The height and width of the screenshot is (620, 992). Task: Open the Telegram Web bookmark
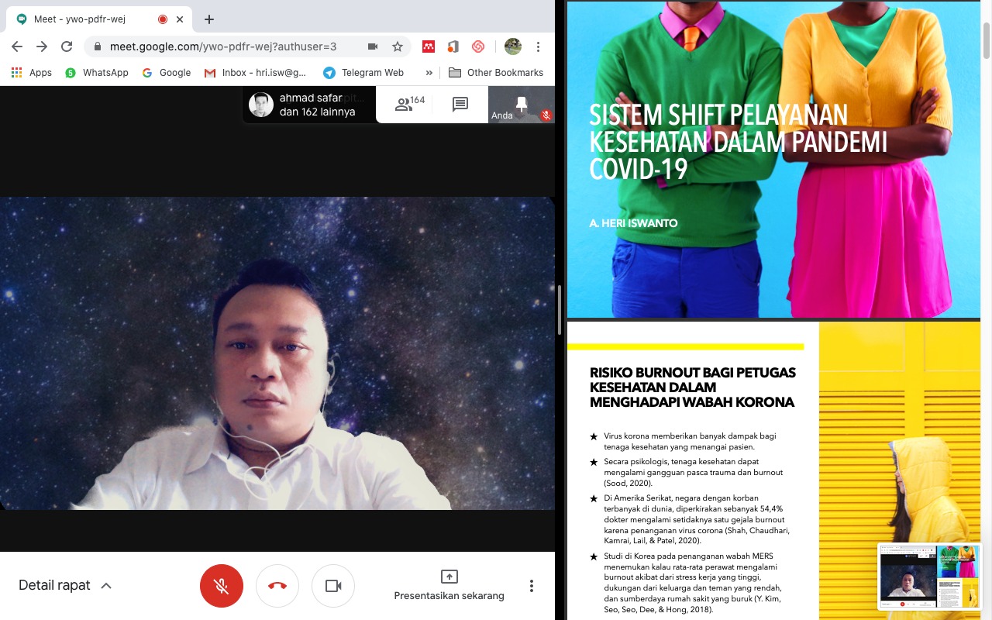(x=363, y=72)
